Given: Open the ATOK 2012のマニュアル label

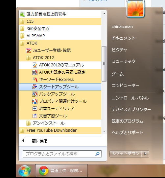Looking at the screenshot, I should click(x=61, y=65).
